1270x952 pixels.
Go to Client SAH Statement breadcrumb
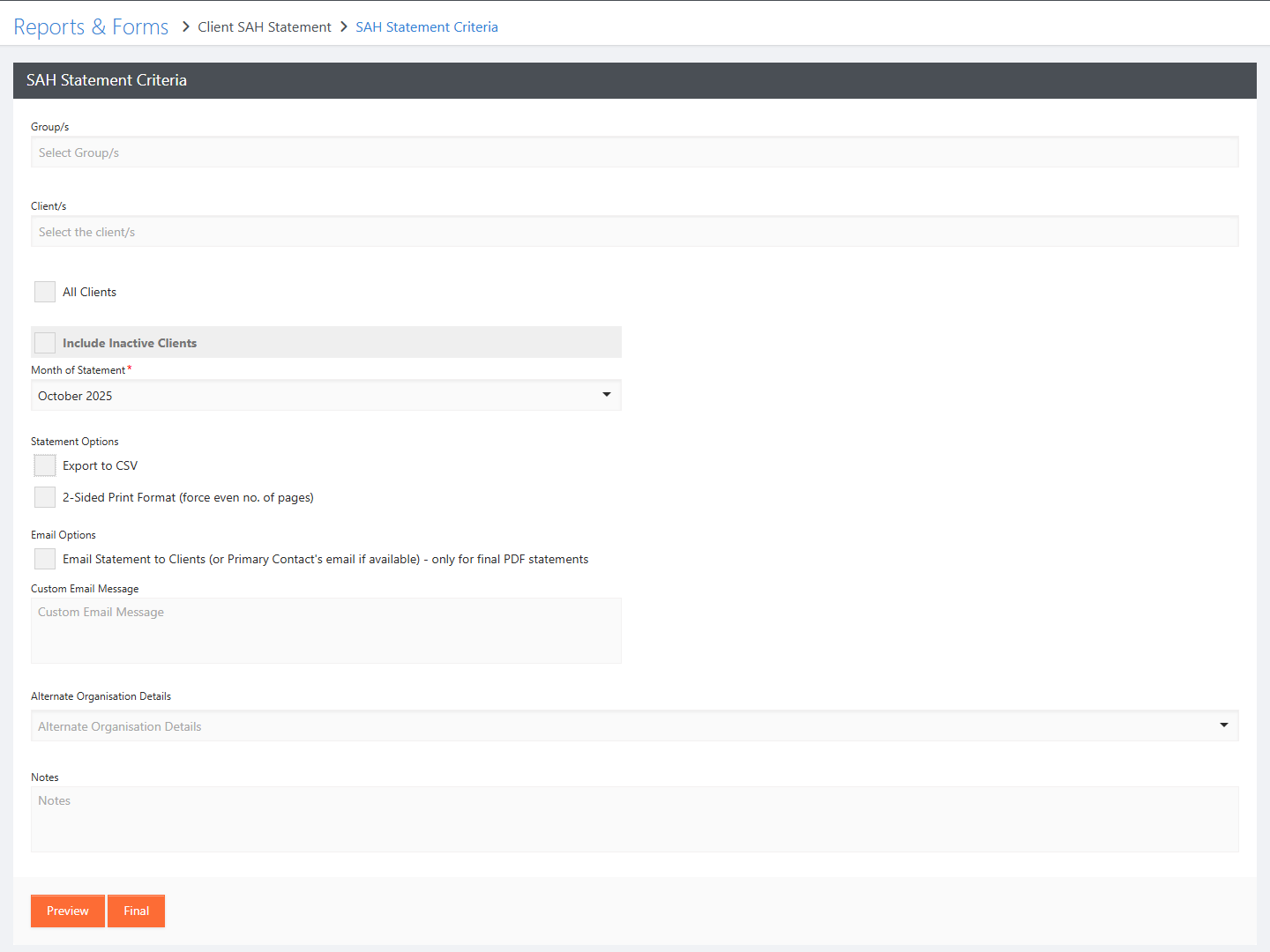265,27
